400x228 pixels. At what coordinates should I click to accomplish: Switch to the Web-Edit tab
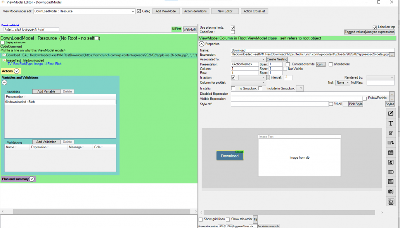pos(190,29)
